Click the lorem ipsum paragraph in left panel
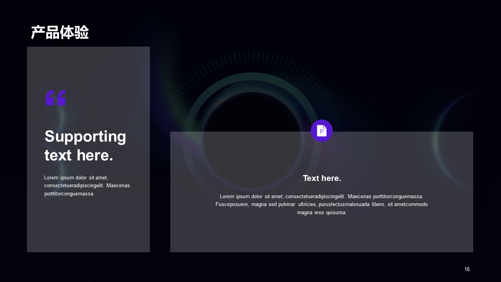This screenshot has height=282, width=501. [x=87, y=186]
